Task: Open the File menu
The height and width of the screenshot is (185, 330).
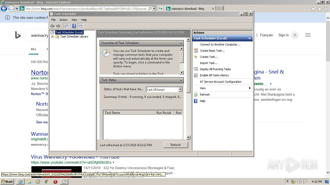Action: 53,20
